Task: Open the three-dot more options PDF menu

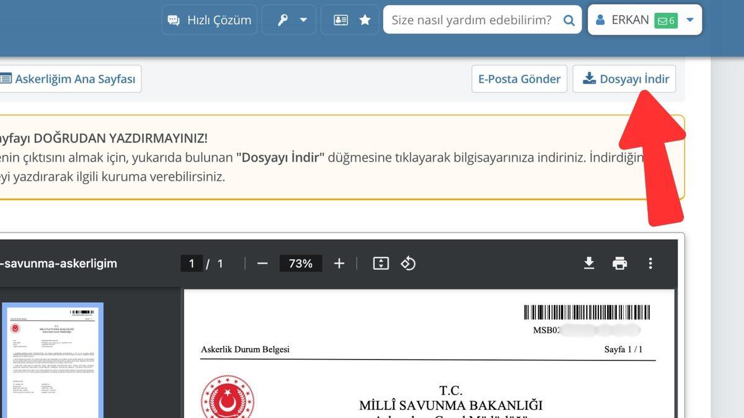Action: (x=650, y=263)
